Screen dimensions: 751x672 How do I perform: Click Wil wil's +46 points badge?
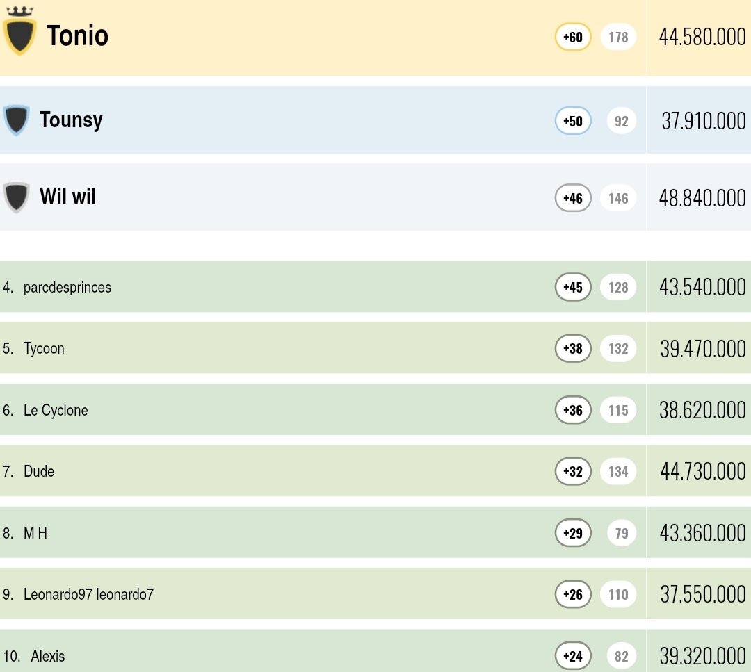[x=573, y=198]
